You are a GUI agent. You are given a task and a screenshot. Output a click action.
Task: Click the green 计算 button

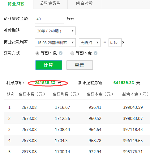[x=49, y=65]
